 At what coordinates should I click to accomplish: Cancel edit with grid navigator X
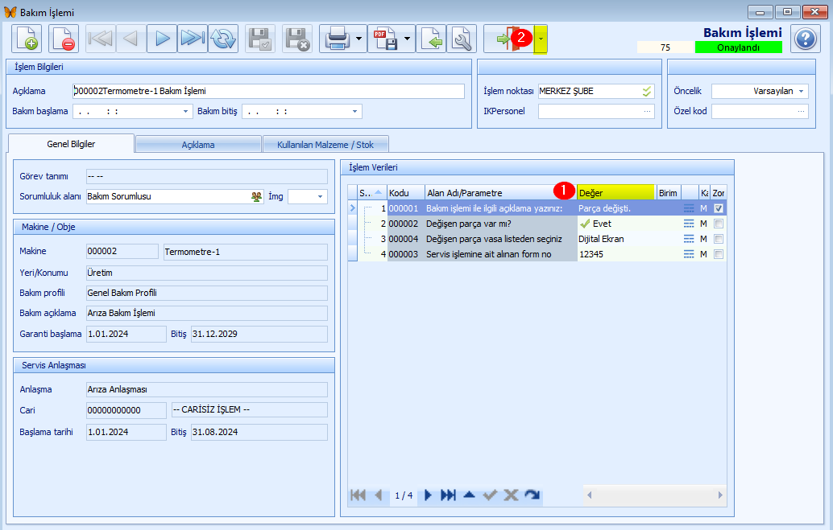coord(511,495)
